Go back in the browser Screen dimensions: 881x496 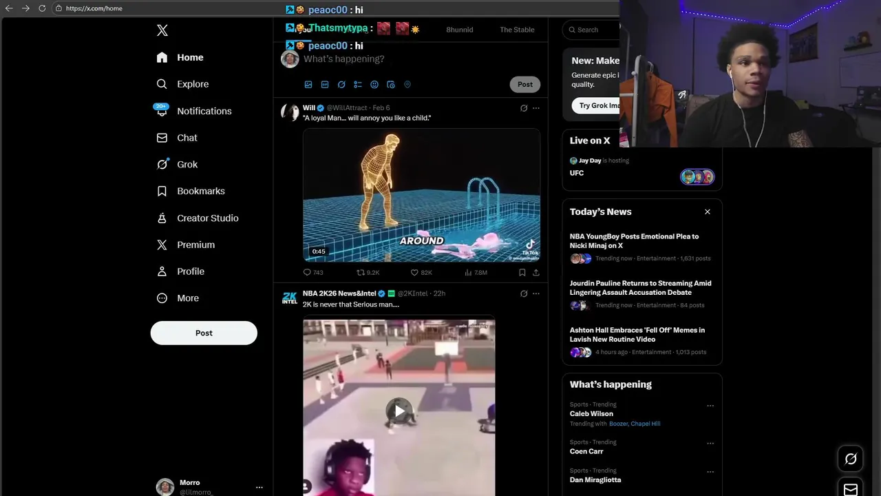(x=9, y=8)
